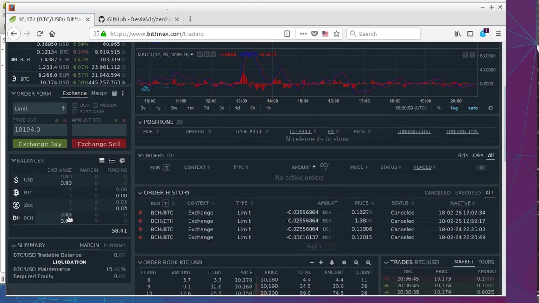Check the POST ONLY option
The image size is (539, 303).
pos(75,112)
